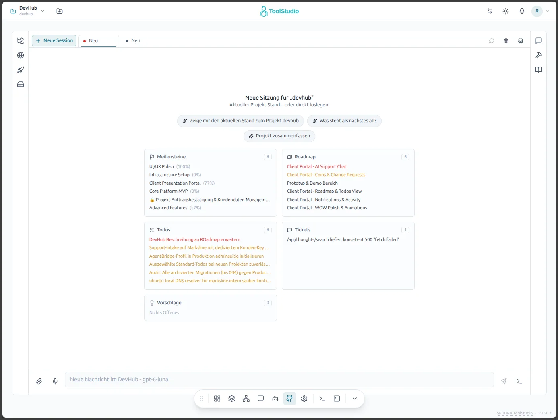This screenshot has width=558, height=420.
Task: Click the session settings gear icon
Action: (506, 41)
